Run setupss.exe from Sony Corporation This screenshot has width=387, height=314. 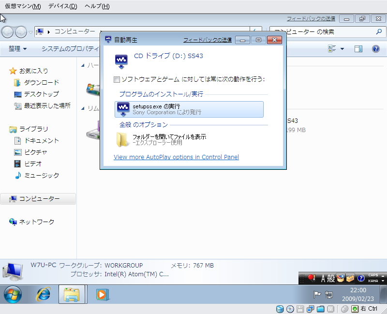[x=189, y=109]
